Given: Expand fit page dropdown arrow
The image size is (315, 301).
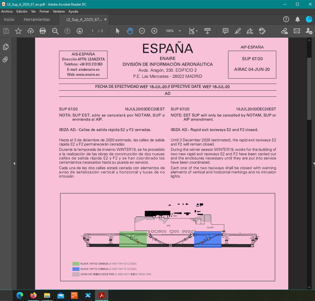Looking at the screenshot, I should (197, 31).
